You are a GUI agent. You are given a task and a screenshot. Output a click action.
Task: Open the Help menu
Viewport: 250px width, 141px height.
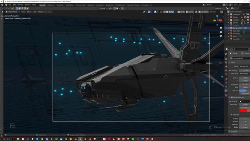tap(34, 5)
